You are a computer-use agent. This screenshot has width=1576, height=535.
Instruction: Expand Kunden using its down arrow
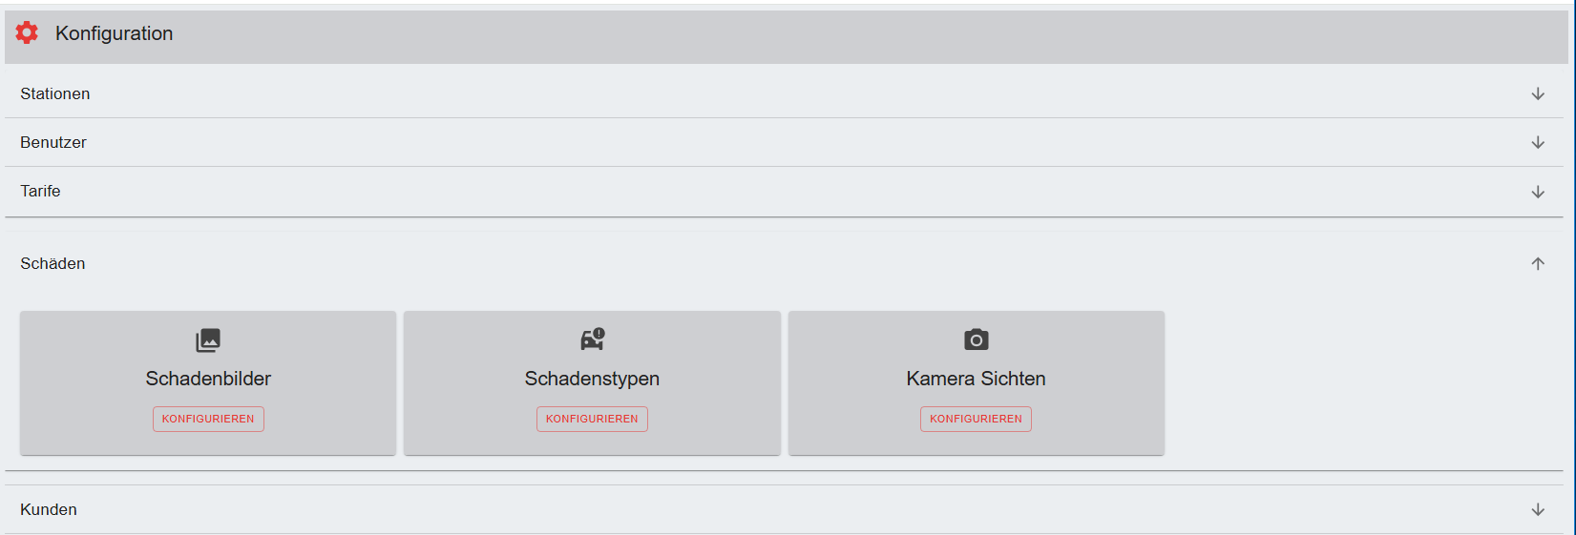pyautogui.click(x=1538, y=509)
